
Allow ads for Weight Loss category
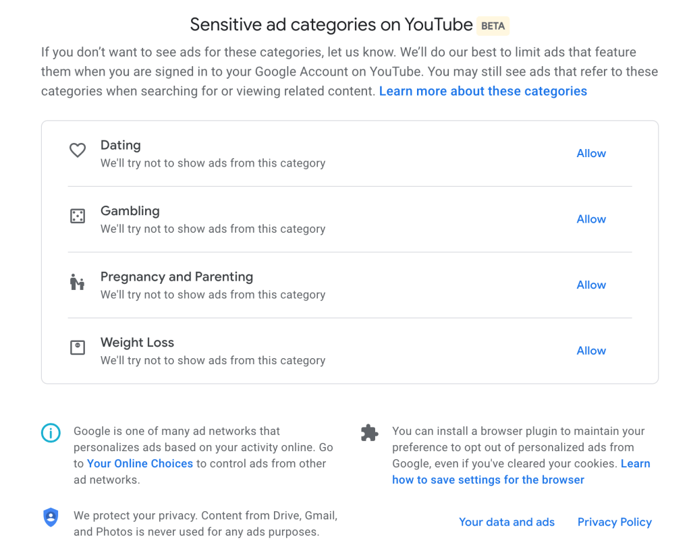coord(591,351)
